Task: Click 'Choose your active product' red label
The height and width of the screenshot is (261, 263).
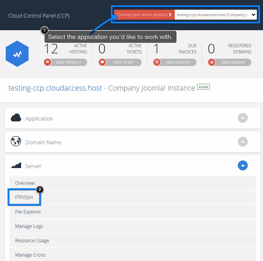Action: point(144,15)
